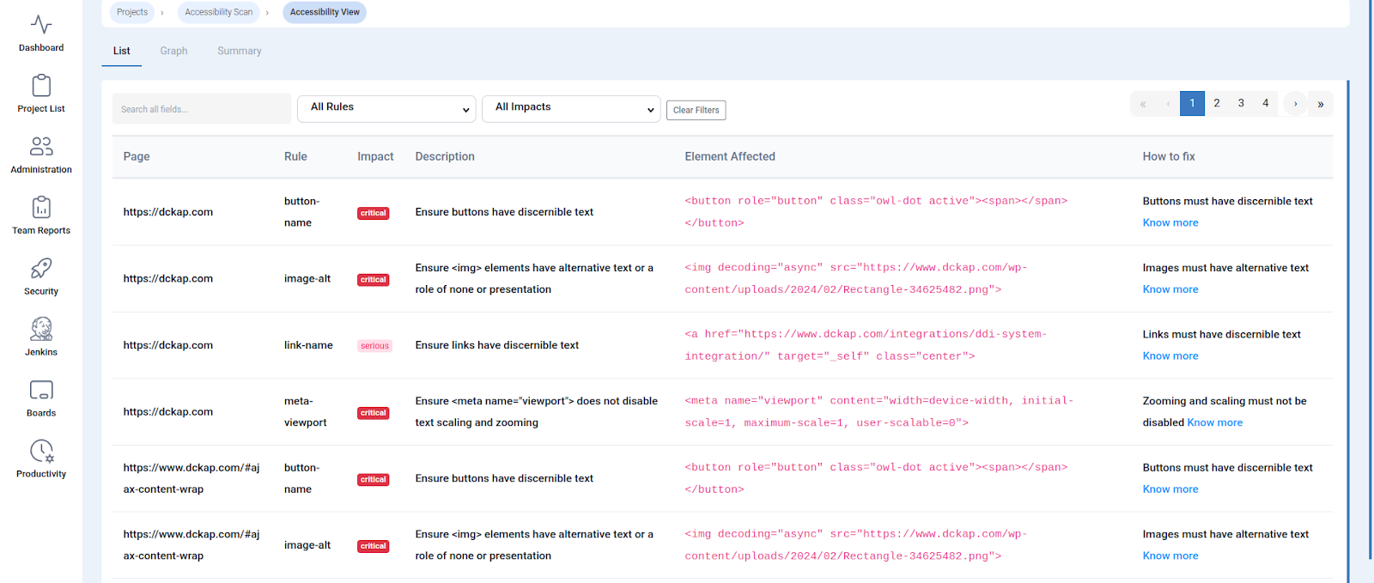This screenshot has height=583, width=1374.
Task: Open the Project List clipboard icon
Action: click(x=41, y=86)
